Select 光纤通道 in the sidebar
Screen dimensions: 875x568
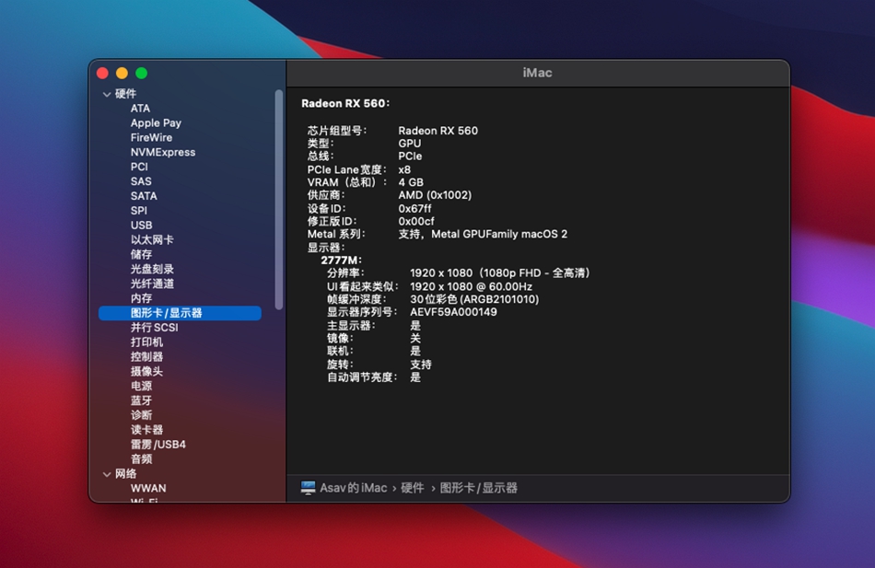tap(152, 284)
